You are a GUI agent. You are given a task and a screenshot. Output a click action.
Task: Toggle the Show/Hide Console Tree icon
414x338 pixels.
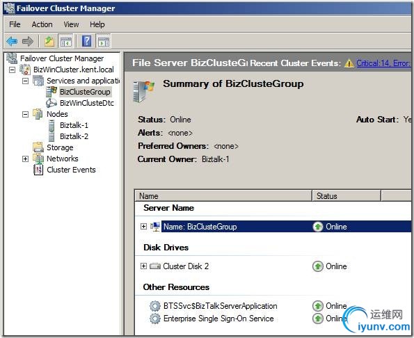[x=65, y=41]
